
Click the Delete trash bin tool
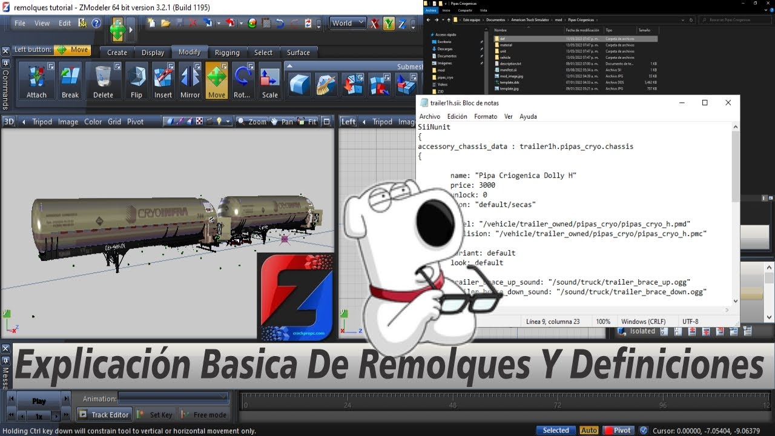click(x=103, y=81)
